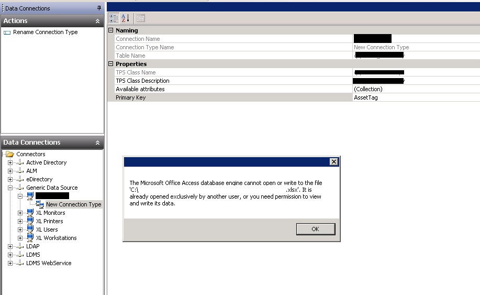Close the error message dialog
The image size is (480, 295).
[333, 162]
